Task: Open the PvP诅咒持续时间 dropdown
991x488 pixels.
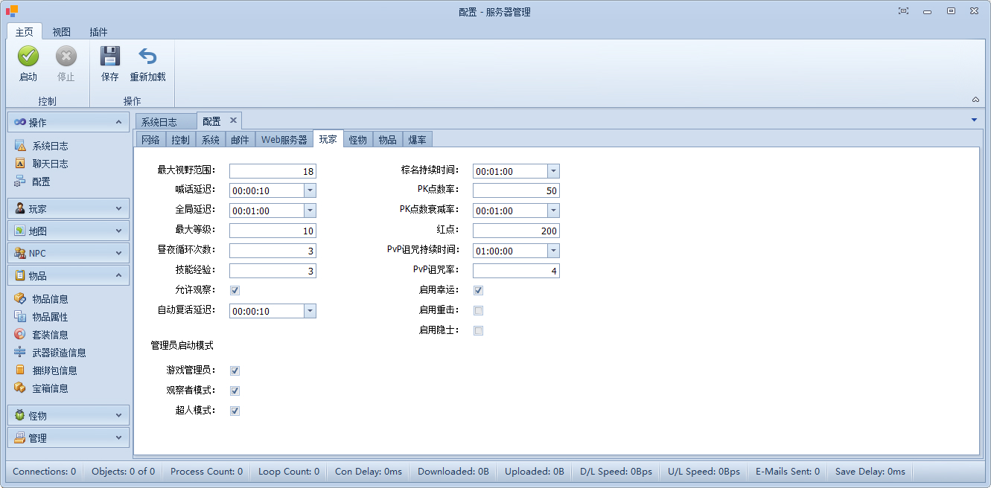Action: coord(553,251)
